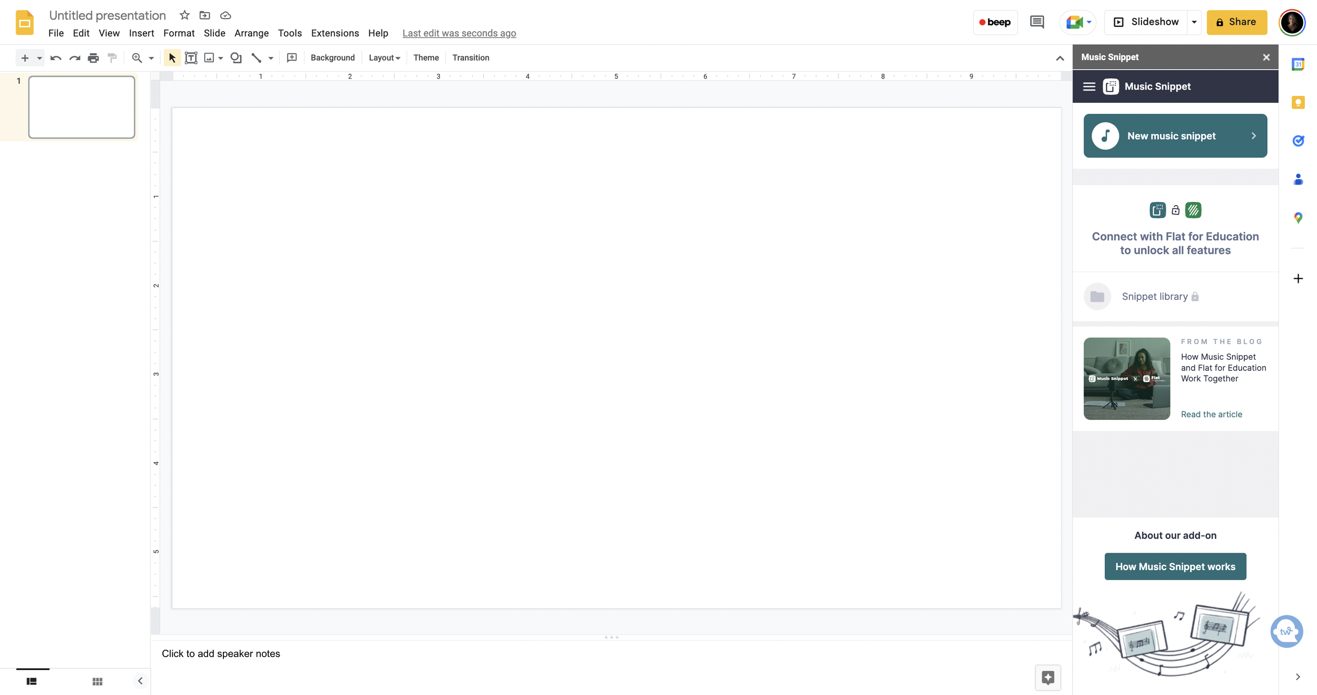Open the tw chat widget

click(x=1286, y=631)
